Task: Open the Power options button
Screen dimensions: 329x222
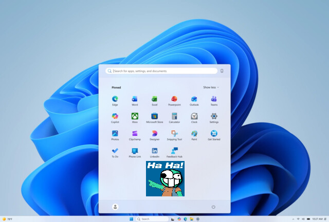Action: pos(213,207)
